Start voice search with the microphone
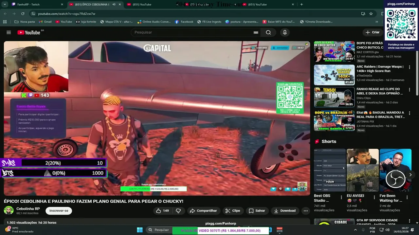 (285, 32)
